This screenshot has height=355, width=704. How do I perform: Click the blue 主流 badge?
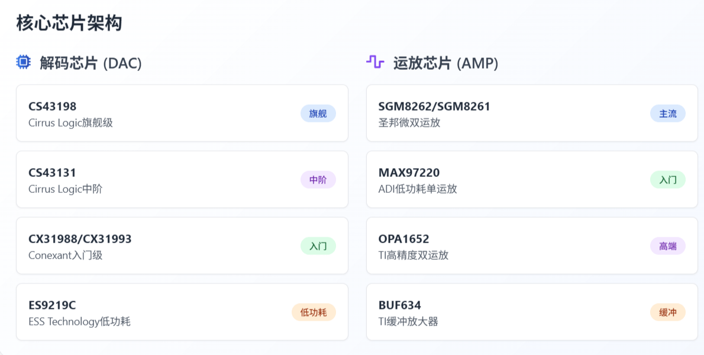(668, 114)
